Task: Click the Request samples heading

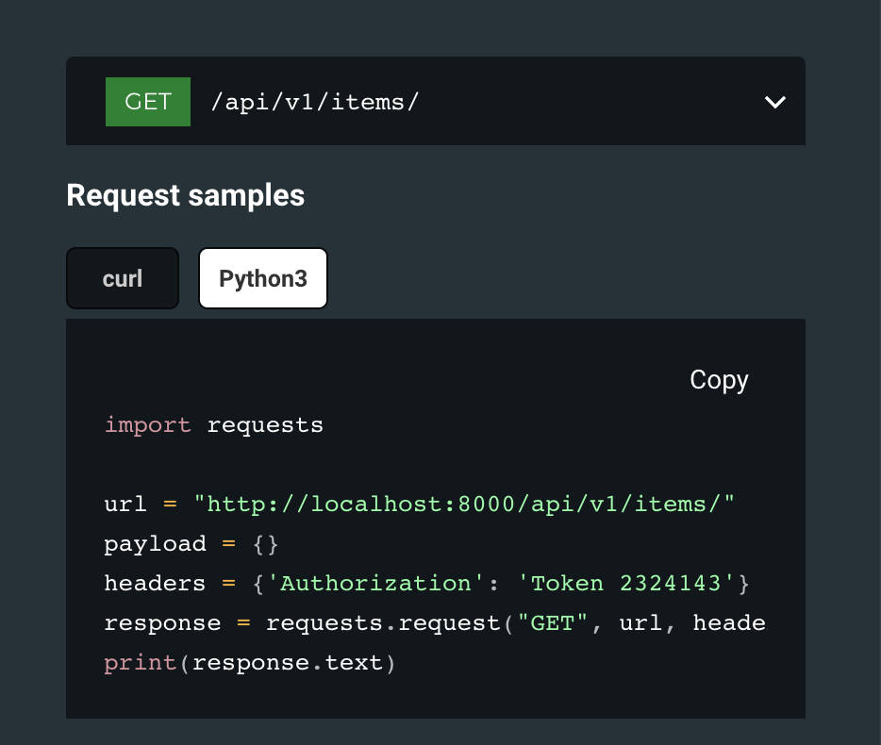Action: pyautogui.click(x=186, y=195)
